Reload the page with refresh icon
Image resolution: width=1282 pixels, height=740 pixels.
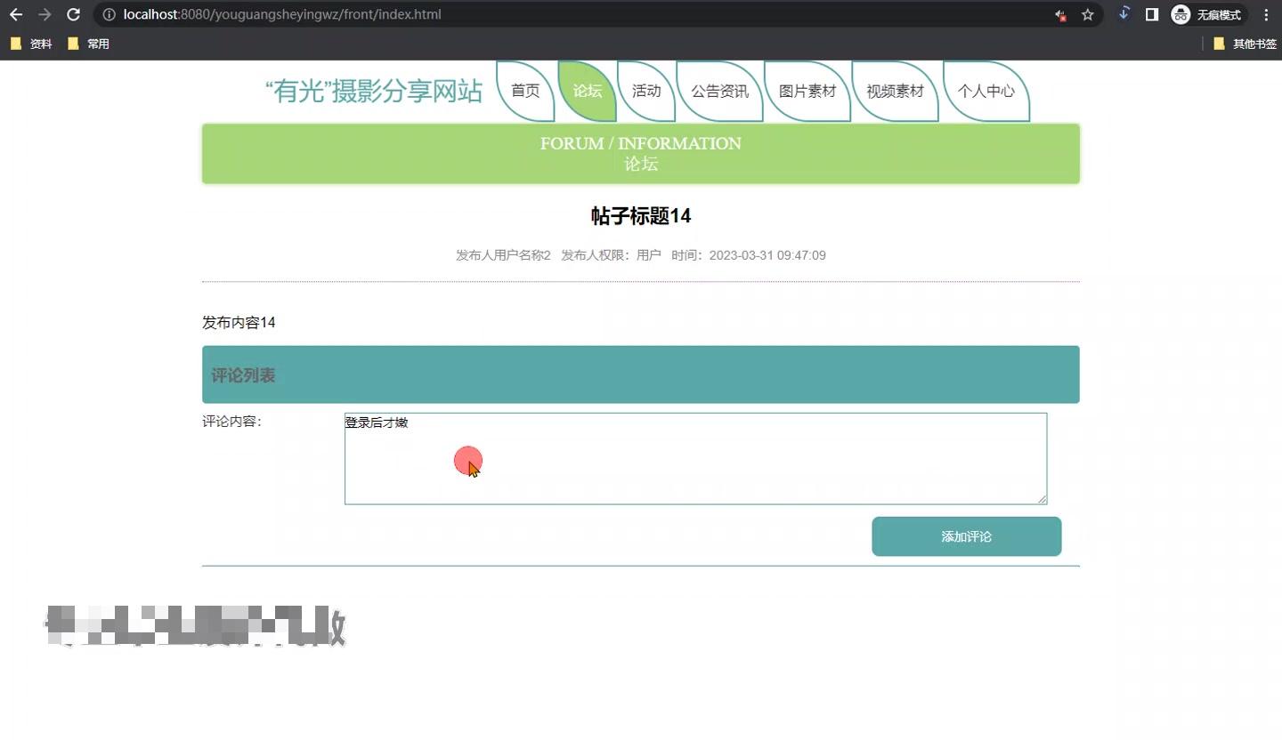74,14
